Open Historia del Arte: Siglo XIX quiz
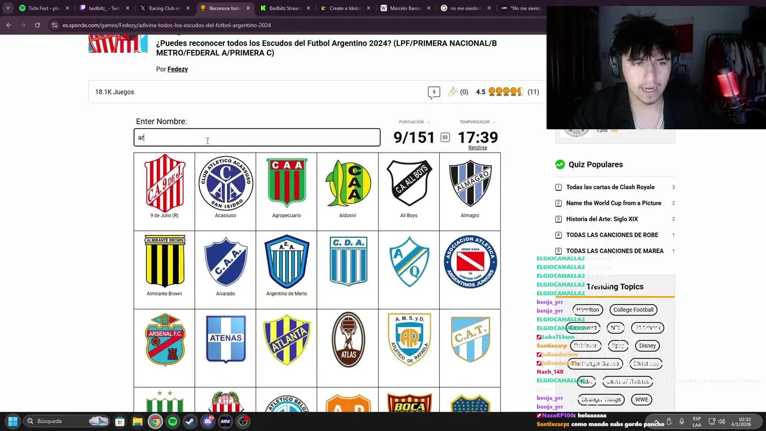Image resolution: width=766 pixels, height=431 pixels. coord(602,219)
